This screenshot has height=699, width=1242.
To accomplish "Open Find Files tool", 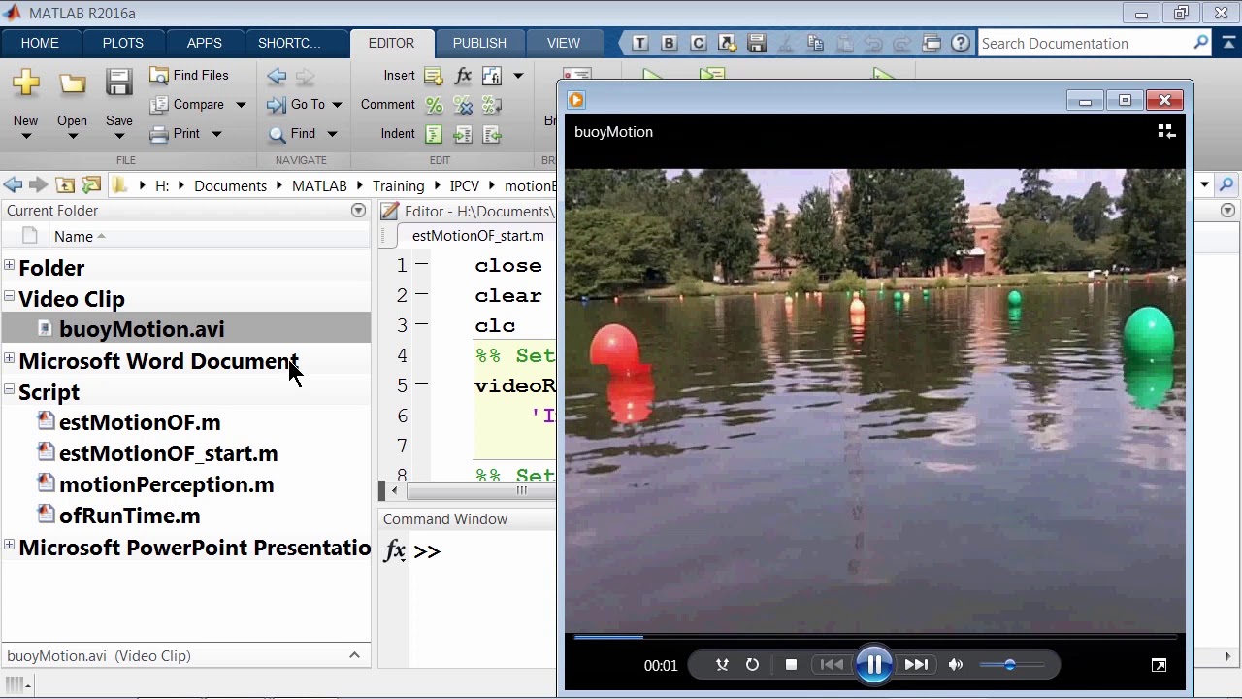I will [x=189, y=75].
